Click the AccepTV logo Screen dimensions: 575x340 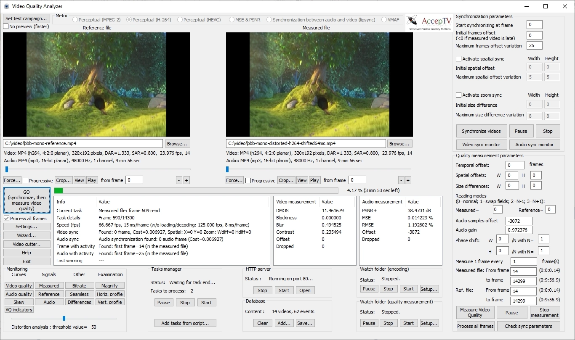point(429,23)
